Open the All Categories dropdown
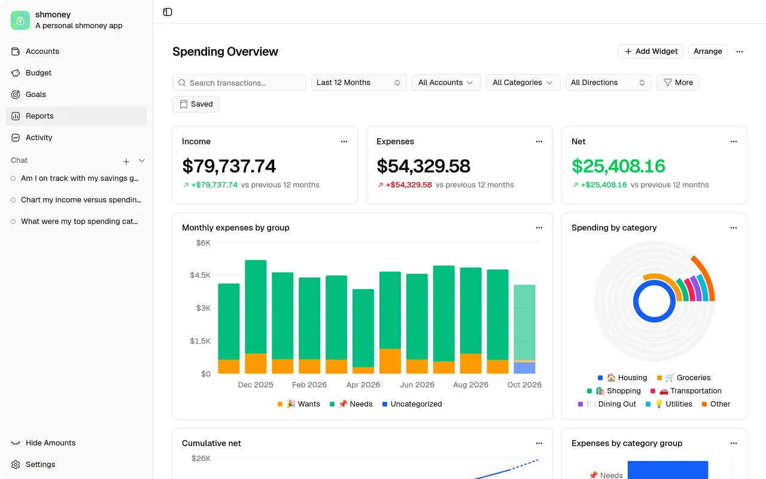 pyautogui.click(x=523, y=83)
